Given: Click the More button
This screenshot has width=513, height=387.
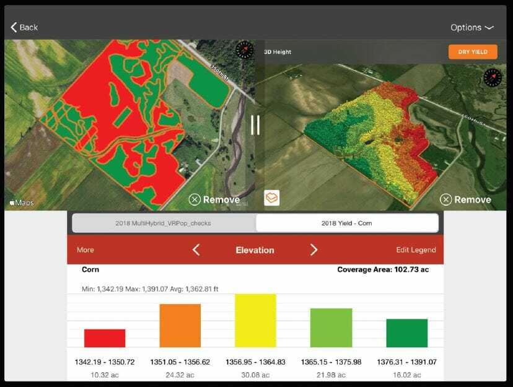Looking at the screenshot, I should [x=85, y=250].
